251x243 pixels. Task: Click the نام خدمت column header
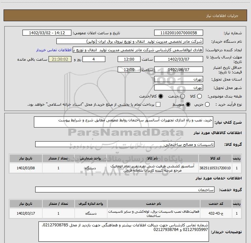point(154,204)
